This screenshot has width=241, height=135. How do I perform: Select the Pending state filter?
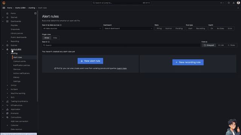pos(179,28)
